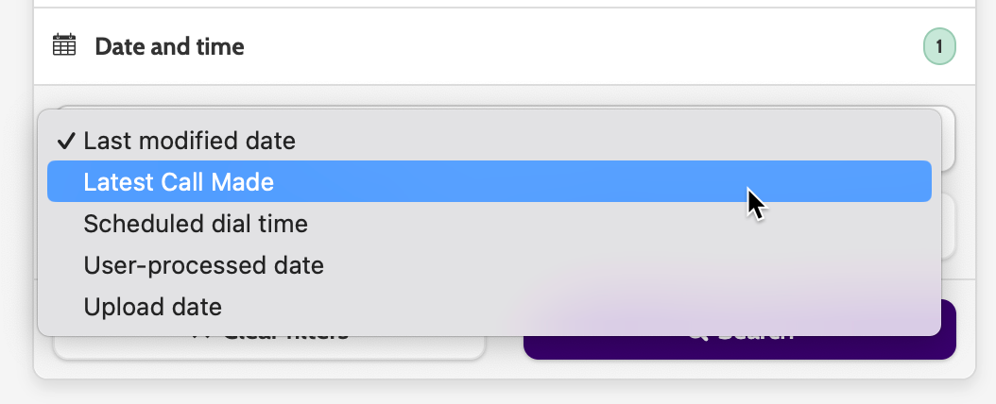996x404 pixels.
Task: Select "Upload date" in the dropdown
Action: tap(152, 307)
